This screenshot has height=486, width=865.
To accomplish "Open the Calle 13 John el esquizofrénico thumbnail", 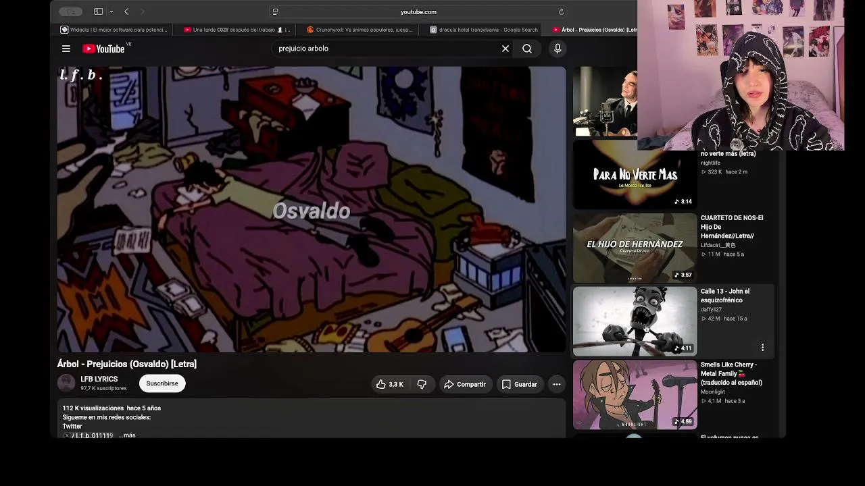I will (x=635, y=321).
